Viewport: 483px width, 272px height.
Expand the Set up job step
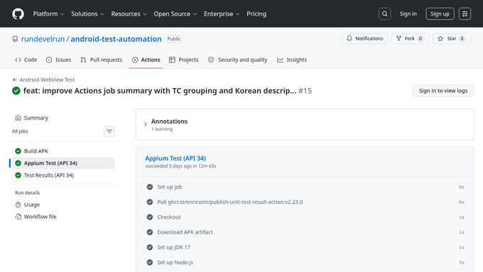point(305,187)
